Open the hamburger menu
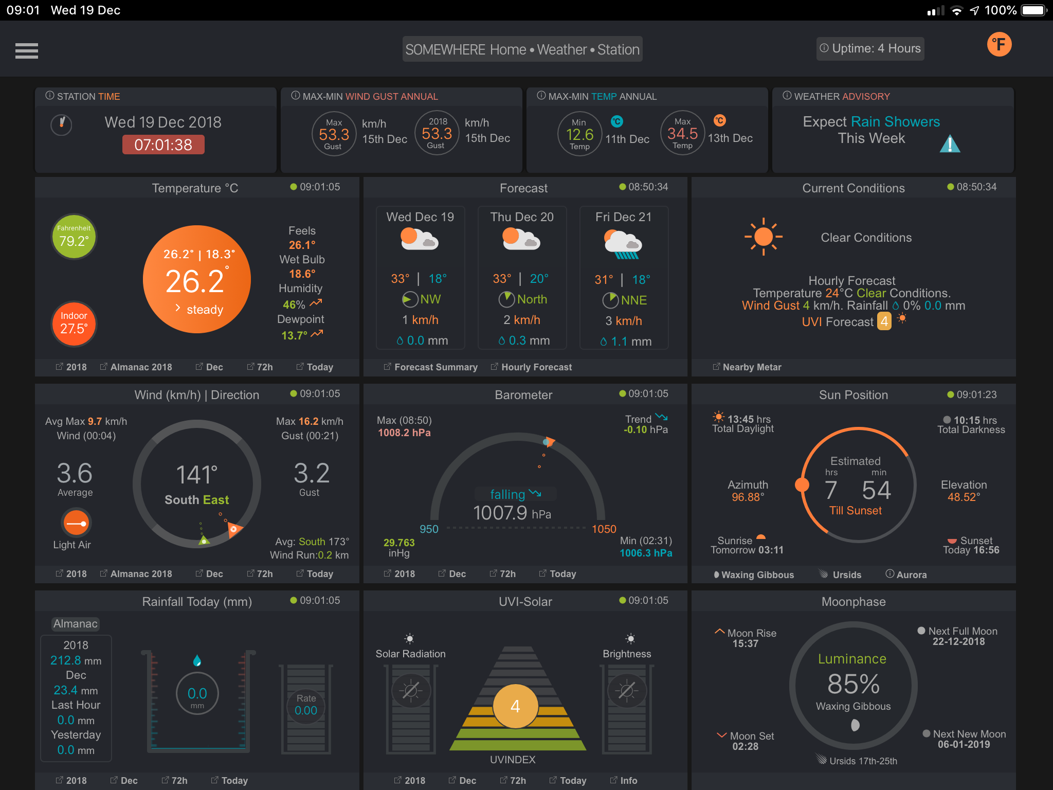This screenshot has width=1053, height=790. pyautogui.click(x=27, y=50)
